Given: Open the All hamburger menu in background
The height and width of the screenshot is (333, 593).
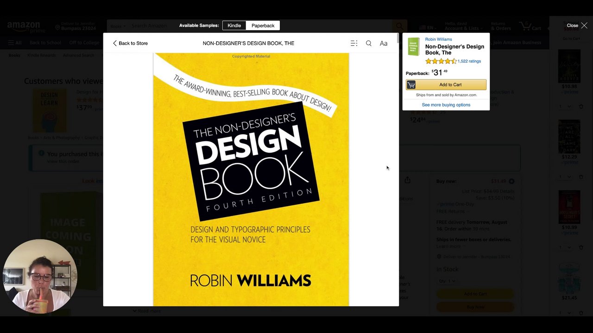Looking at the screenshot, I should (x=15, y=43).
